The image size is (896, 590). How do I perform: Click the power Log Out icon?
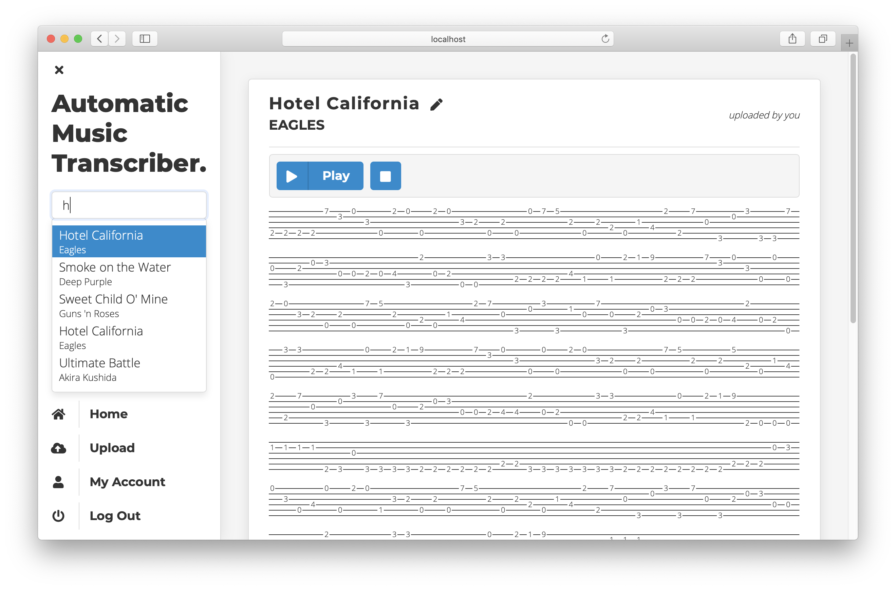coord(58,516)
